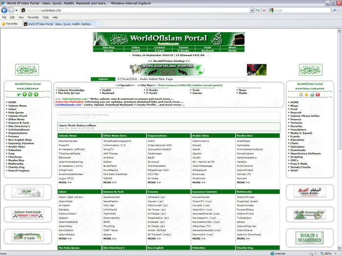Click the Islam: Science Proof banner
342x256 pixels.
pos(310,215)
